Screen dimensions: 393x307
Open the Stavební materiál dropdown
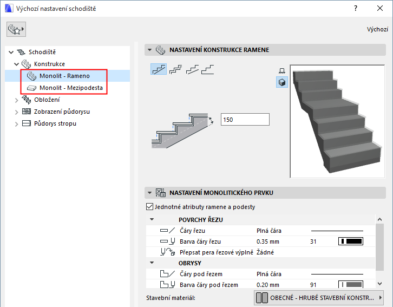(x=319, y=298)
